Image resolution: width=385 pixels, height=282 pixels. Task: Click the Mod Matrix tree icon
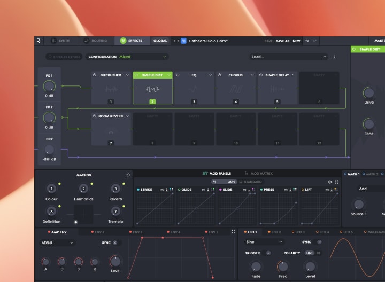click(247, 174)
